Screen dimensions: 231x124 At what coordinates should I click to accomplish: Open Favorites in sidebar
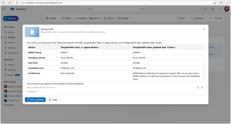click(x=10, y=48)
